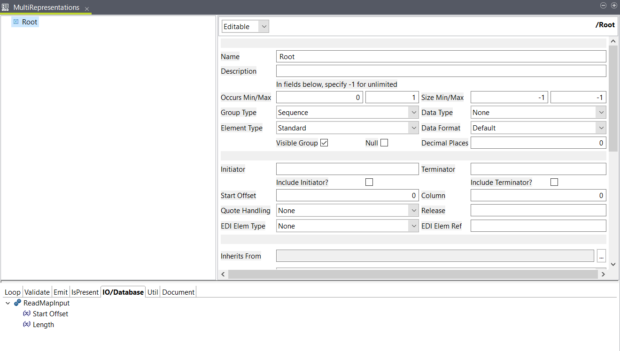
Task: Enable the Null checkbox
Action: click(x=383, y=143)
